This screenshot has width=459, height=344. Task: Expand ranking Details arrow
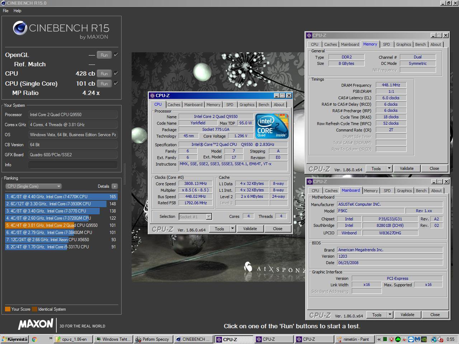pos(114,186)
